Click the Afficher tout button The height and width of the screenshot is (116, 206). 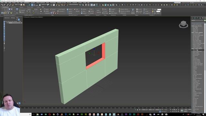click(x=122, y=13)
